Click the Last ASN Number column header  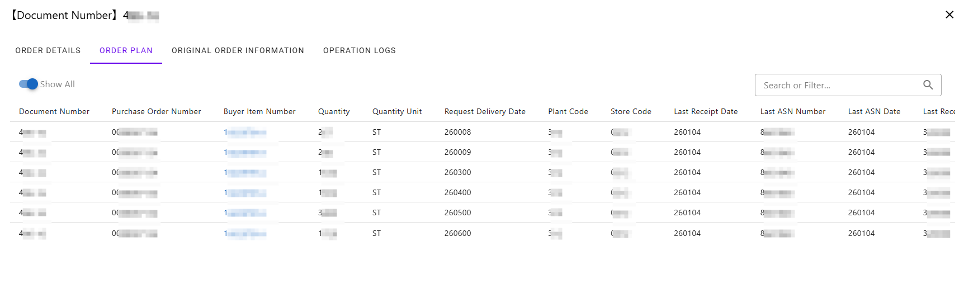792,111
